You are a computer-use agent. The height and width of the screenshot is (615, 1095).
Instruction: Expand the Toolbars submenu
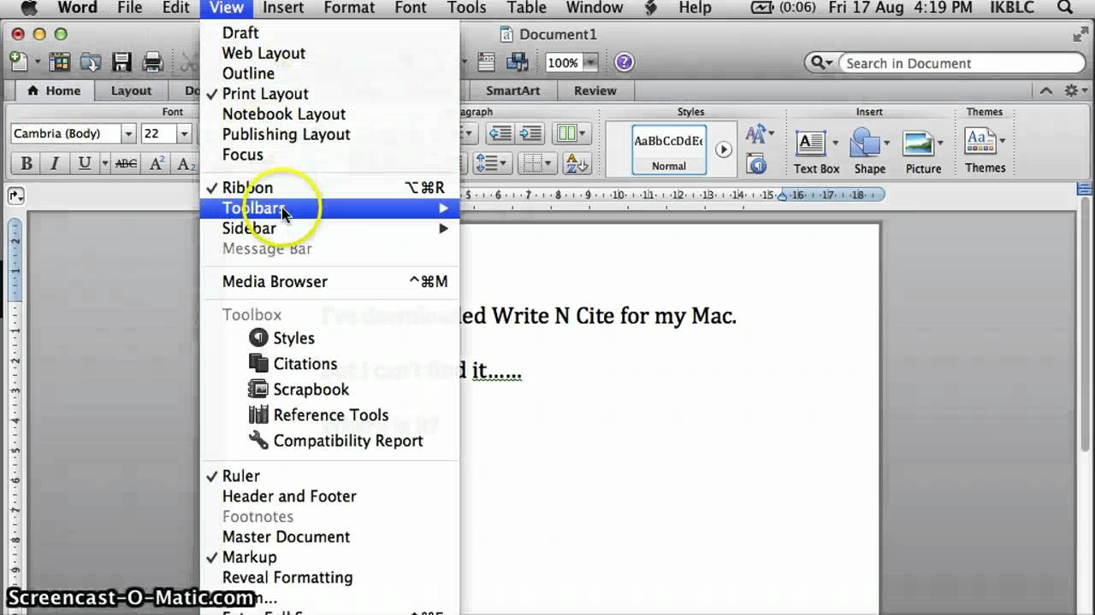(329, 208)
